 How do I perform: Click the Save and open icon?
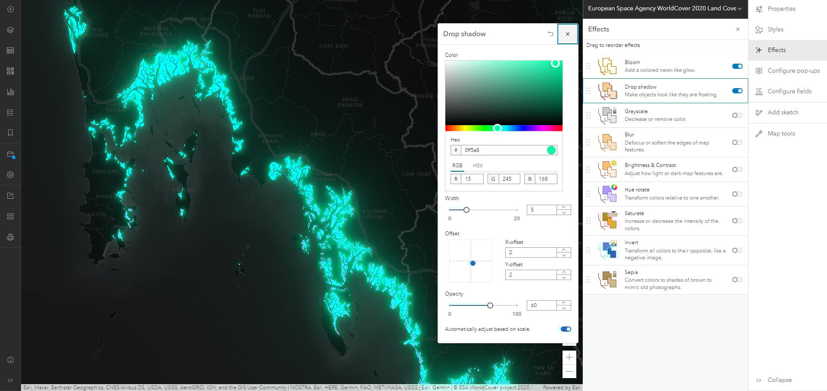point(10,155)
